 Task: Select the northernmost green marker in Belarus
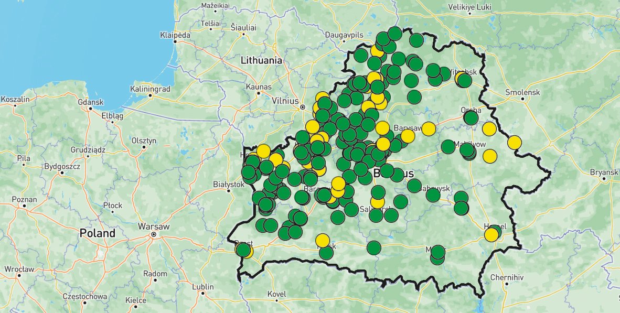click(394, 34)
